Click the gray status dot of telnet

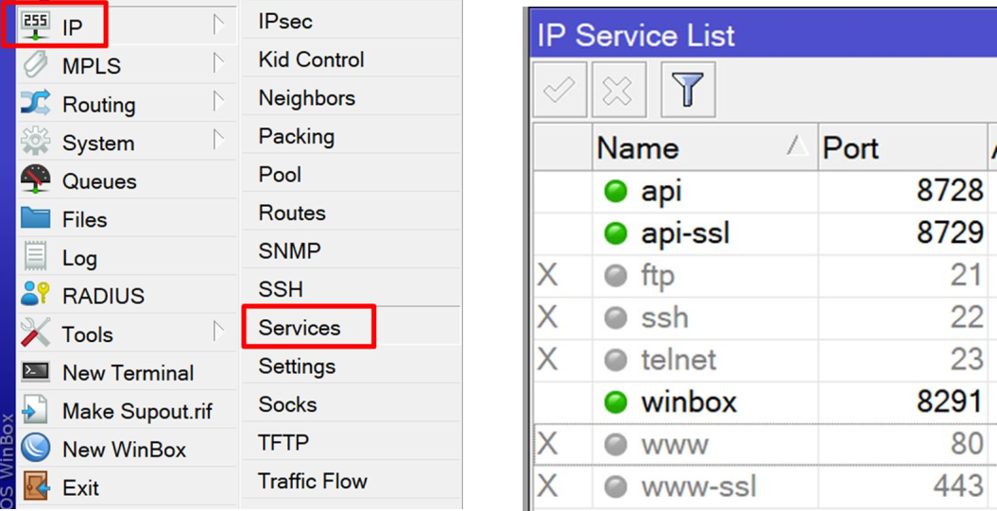click(x=615, y=360)
